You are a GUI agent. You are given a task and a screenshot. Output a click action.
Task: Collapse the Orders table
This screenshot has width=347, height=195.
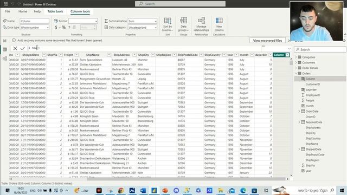coord(296,74)
